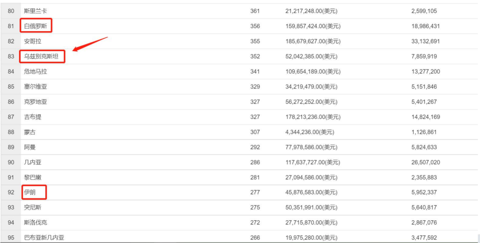Click the 阿曼 entry in row 89
The width and height of the screenshot is (480, 243).
pos(30,147)
